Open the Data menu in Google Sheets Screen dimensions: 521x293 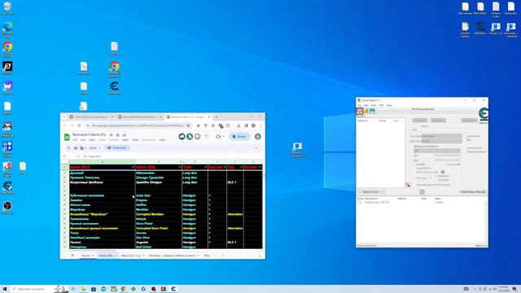pyautogui.click(x=125, y=140)
